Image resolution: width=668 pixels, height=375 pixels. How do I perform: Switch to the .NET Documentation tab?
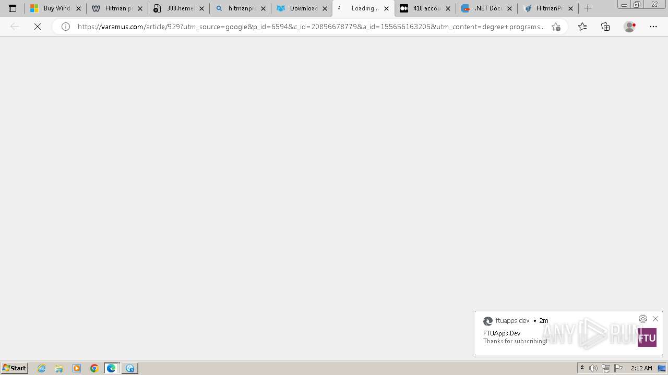486,8
